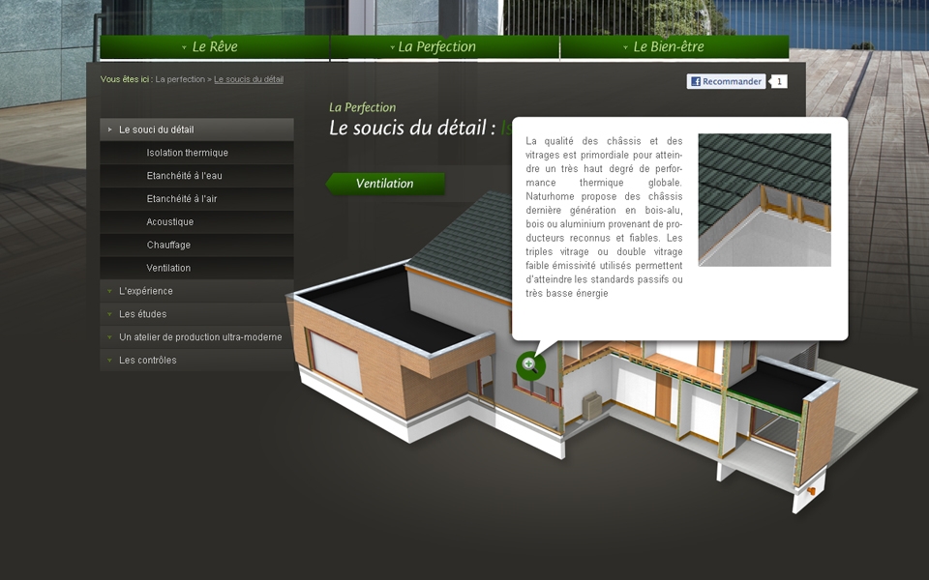Click the 'Le soucis du détail :' heading
Viewport: 929px width, 580px height.
(412, 128)
